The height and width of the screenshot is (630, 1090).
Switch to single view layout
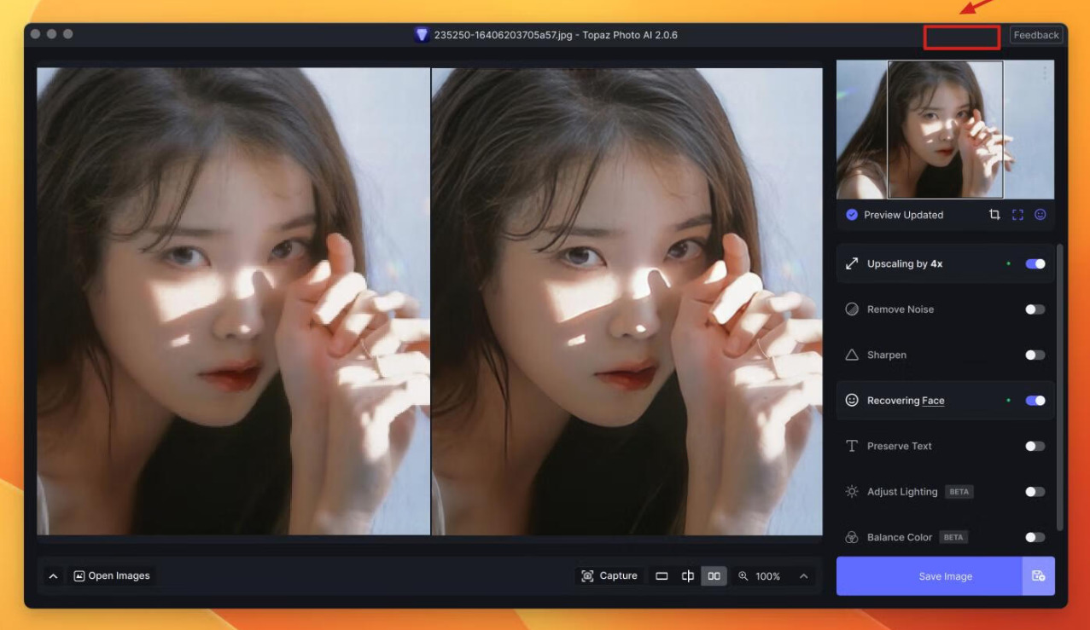(x=662, y=576)
